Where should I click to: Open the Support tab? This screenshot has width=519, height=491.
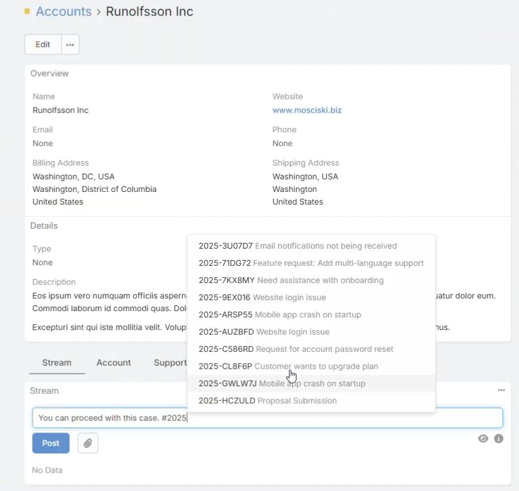pos(170,363)
